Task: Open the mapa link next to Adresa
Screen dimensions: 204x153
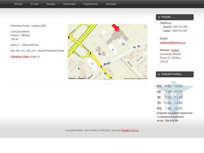Action: coord(175,50)
